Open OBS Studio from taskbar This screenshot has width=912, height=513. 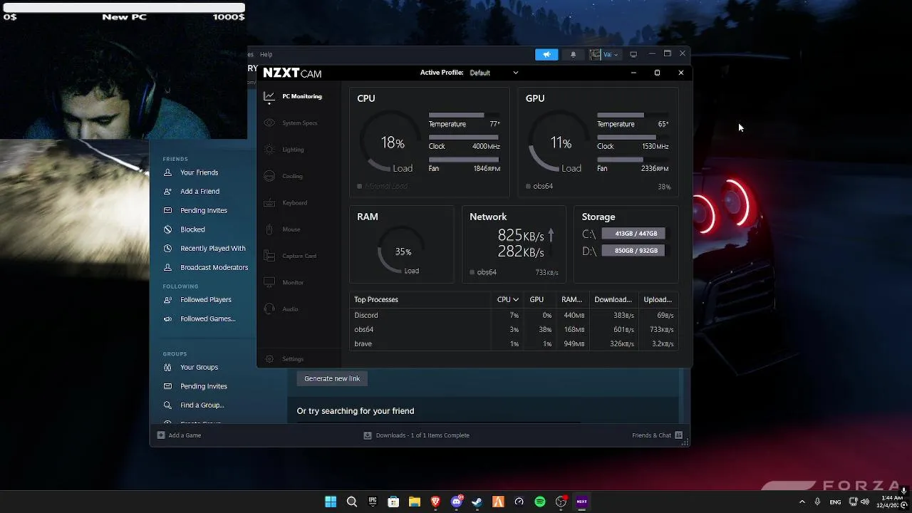561,502
